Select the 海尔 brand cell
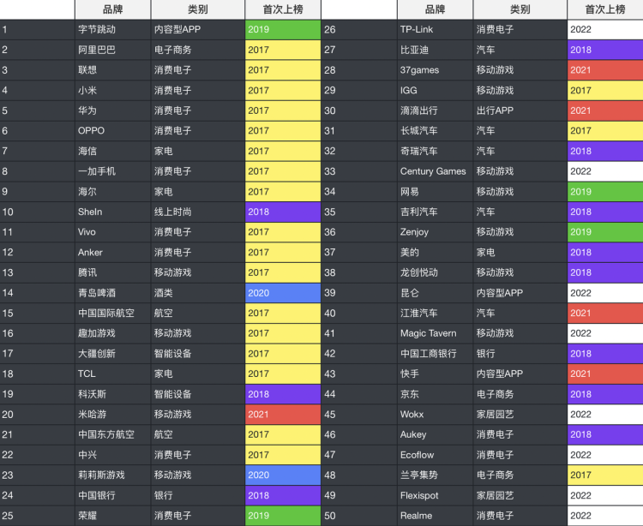Screen dimensions: 643x526 (113, 192)
